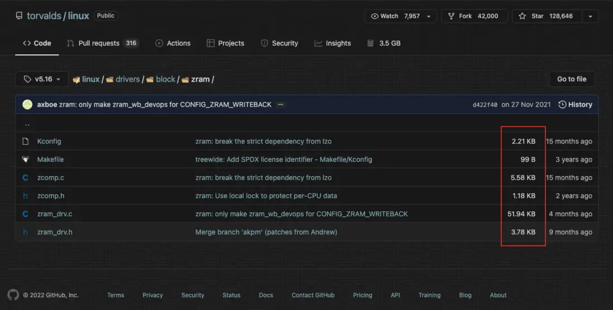This screenshot has height=310, width=613.
Task: Click the zram breadcrumb folder name
Action: 200,79
